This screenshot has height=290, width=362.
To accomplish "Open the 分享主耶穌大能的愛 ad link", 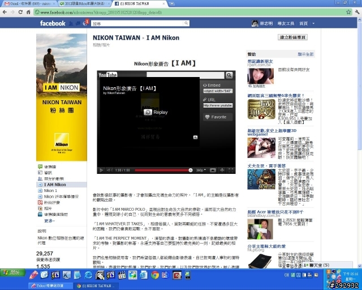I will pos(266,246).
